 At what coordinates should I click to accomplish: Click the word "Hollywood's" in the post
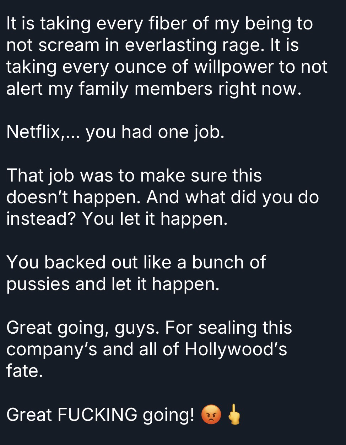tap(236, 350)
